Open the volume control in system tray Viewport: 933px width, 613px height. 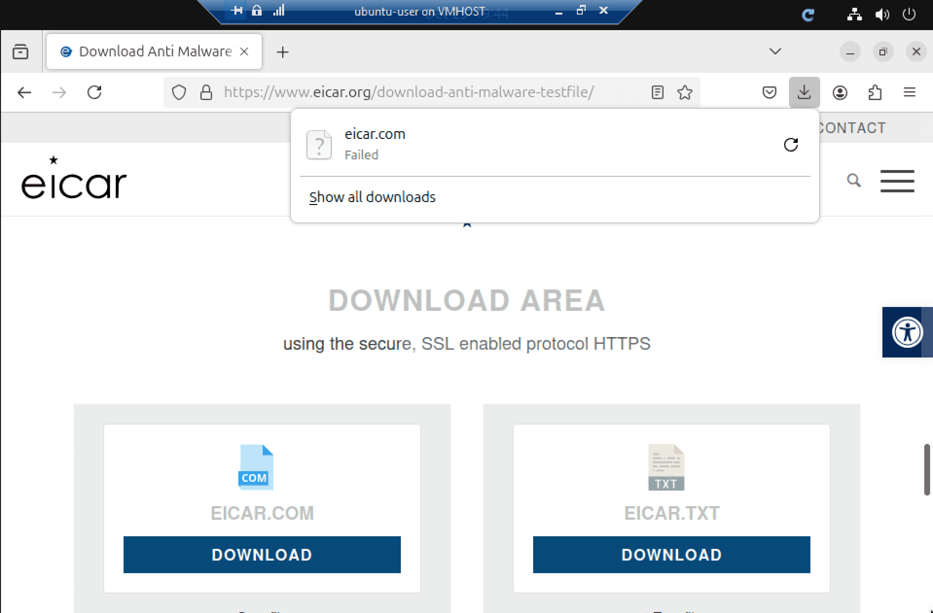pos(882,15)
